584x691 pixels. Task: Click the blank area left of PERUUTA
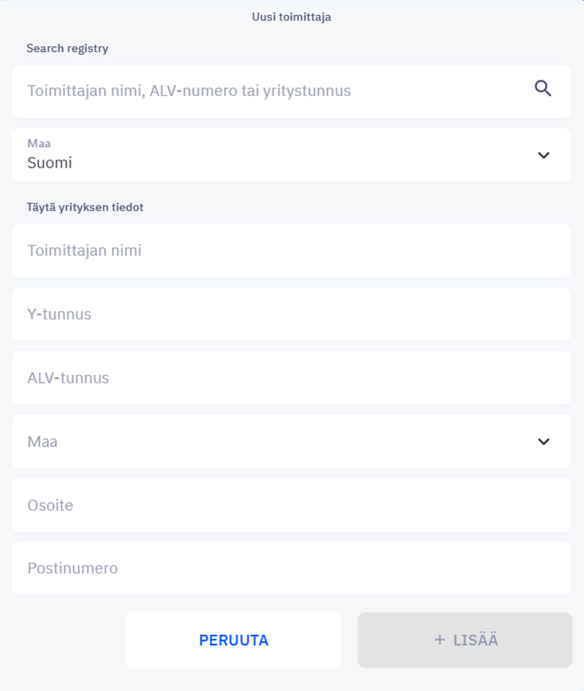(x=66, y=640)
